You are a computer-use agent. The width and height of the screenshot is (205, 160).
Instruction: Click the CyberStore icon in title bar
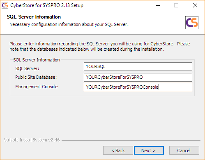[x=5, y=5]
